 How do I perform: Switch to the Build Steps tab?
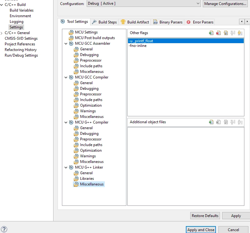[105, 22]
